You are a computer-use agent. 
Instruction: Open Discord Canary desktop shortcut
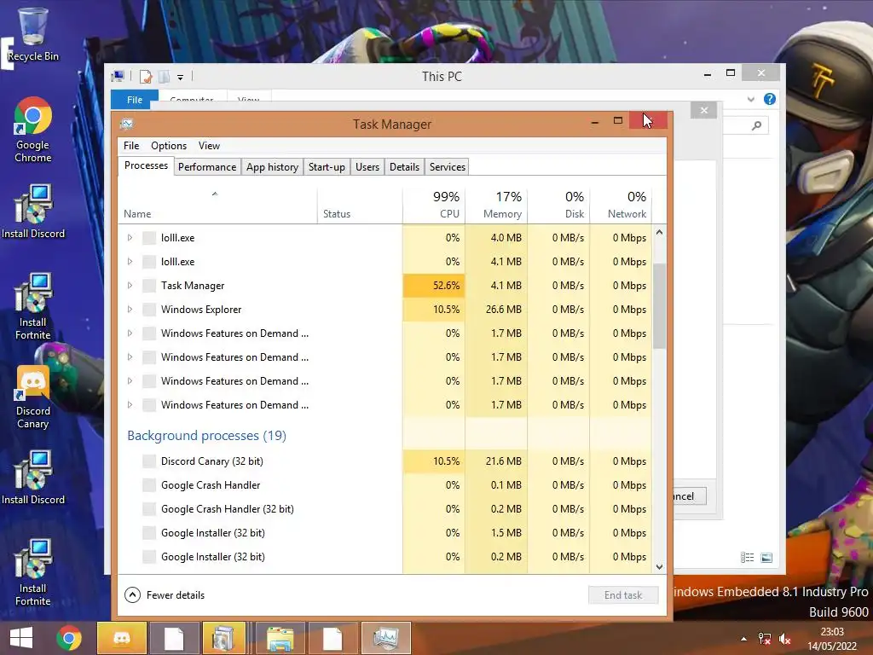click(33, 397)
